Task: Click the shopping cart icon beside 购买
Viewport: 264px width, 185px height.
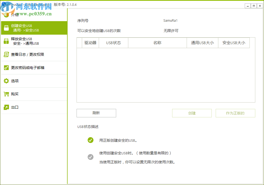Action: tap(6, 94)
